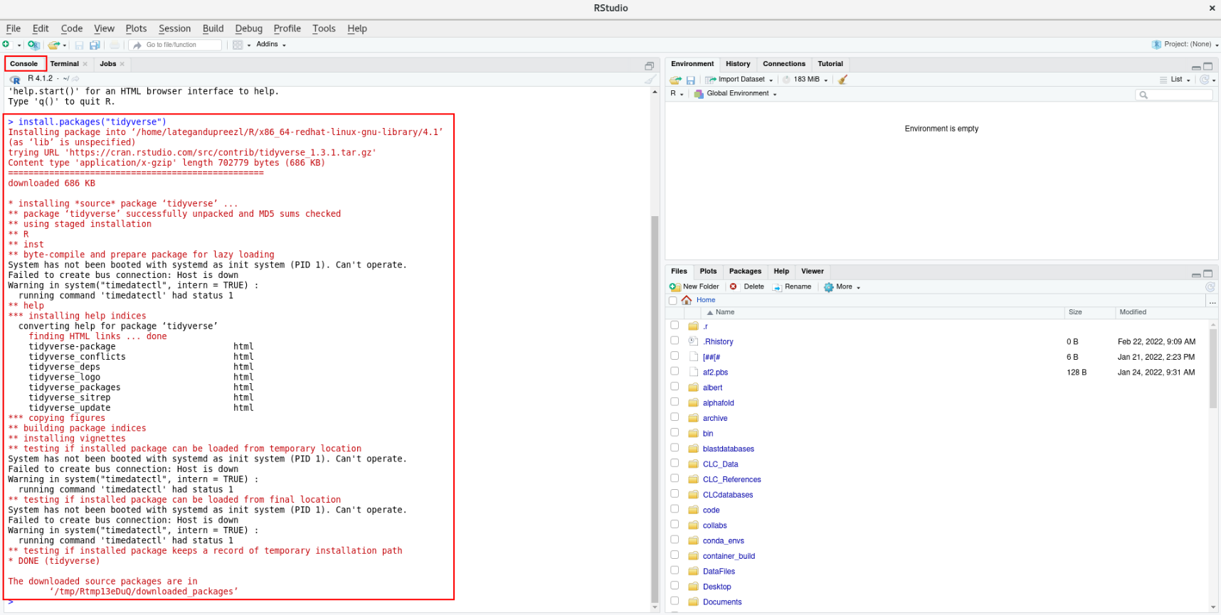Click the console vertical scrollbar
This screenshot has height=615, width=1221.
(x=655, y=409)
